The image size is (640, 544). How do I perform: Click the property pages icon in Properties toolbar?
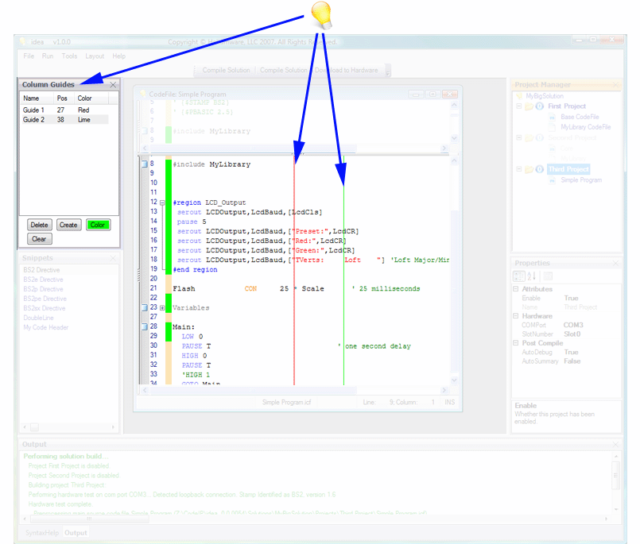pos(549,276)
